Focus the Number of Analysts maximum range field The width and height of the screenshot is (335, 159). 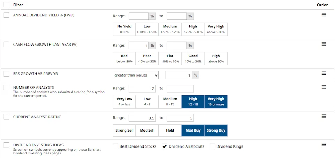[180, 89]
